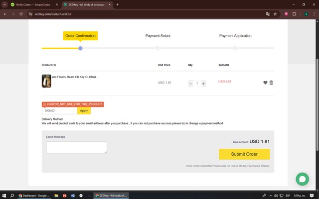Click the Order Confirmation step label

[80, 36]
